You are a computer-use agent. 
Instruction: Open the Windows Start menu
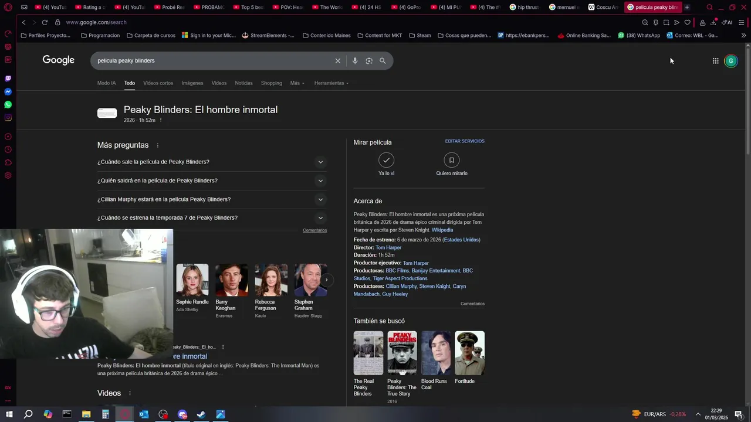9,414
